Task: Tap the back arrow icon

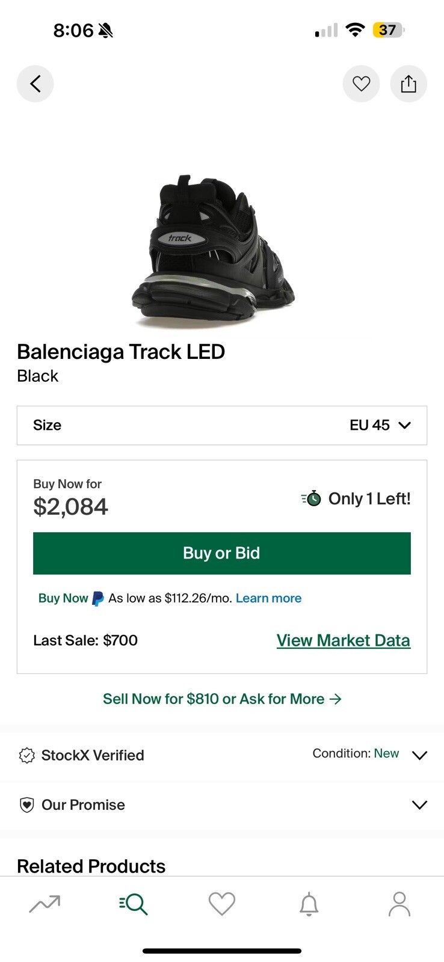Action: 35,84
